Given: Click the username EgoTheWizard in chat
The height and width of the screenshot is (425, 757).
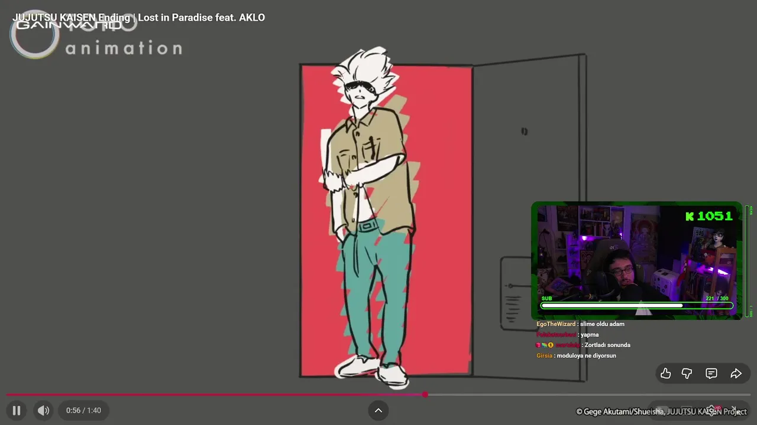Looking at the screenshot, I should [556, 324].
